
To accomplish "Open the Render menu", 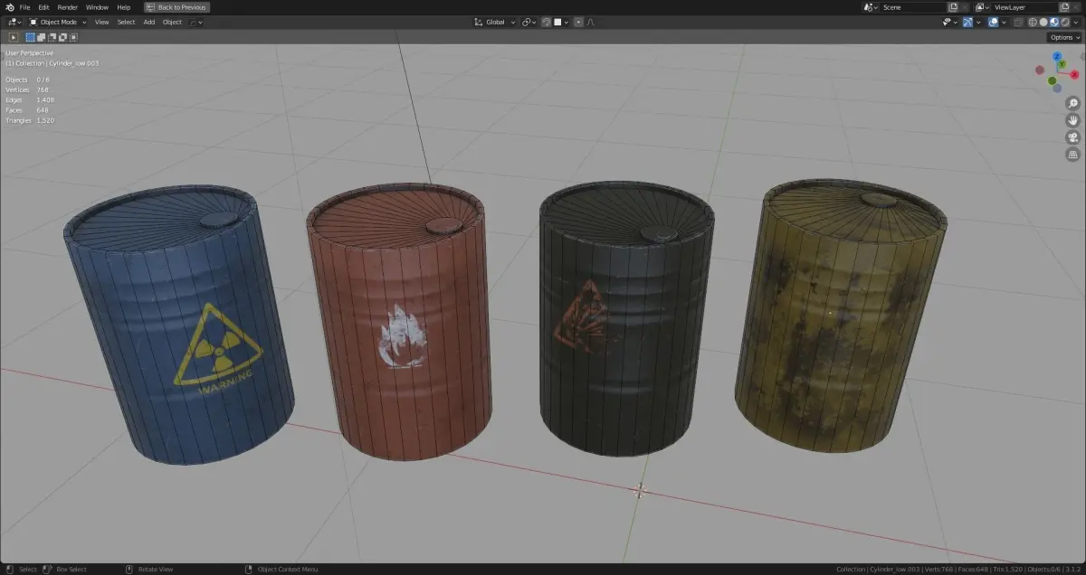I will point(68,7).
